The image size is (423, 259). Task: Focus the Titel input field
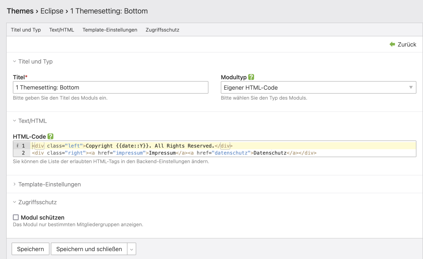[x=110, y=88]
